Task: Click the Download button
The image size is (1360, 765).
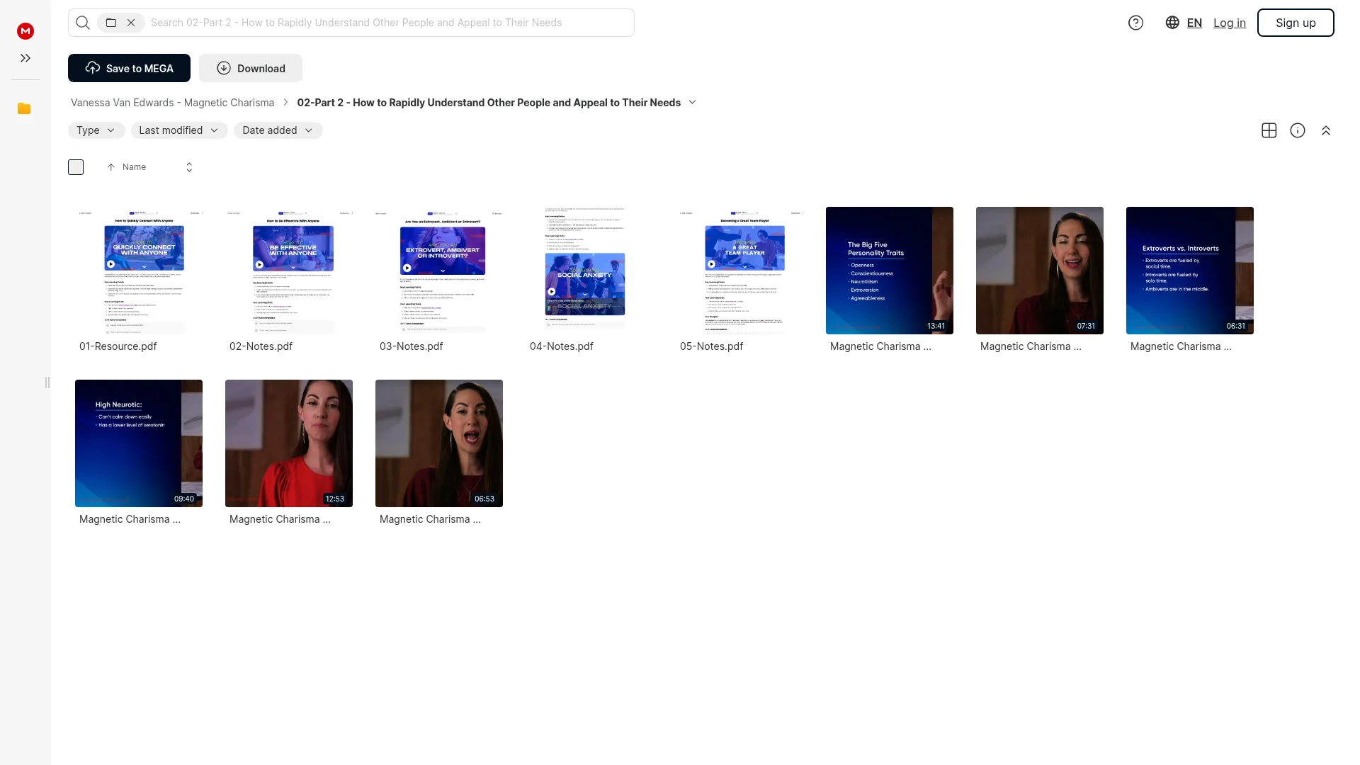Action: click(x=251, y=68)
